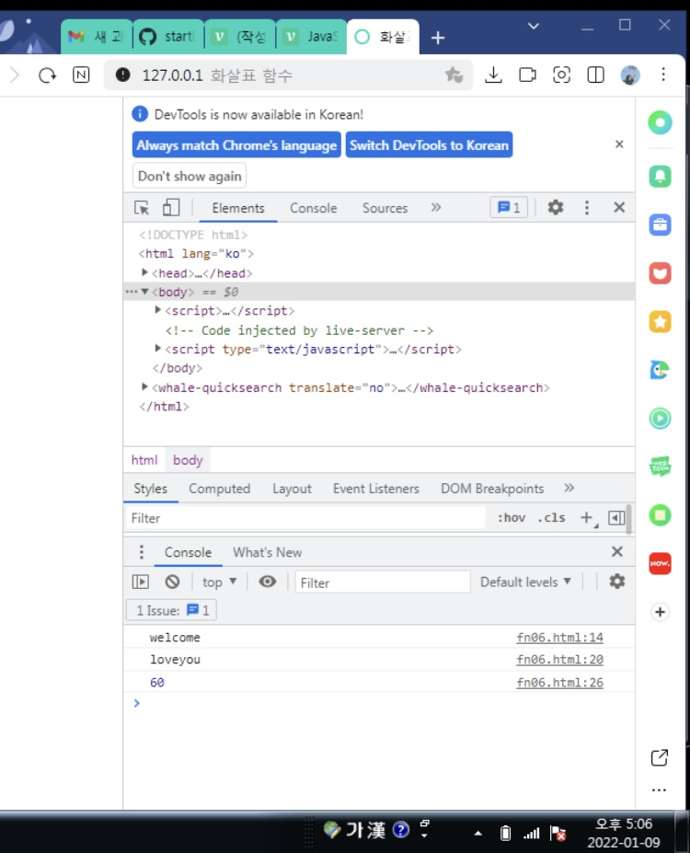Close the DevTools panel
The height and width of the screenshot is (853, 690).
pos(619,207)
